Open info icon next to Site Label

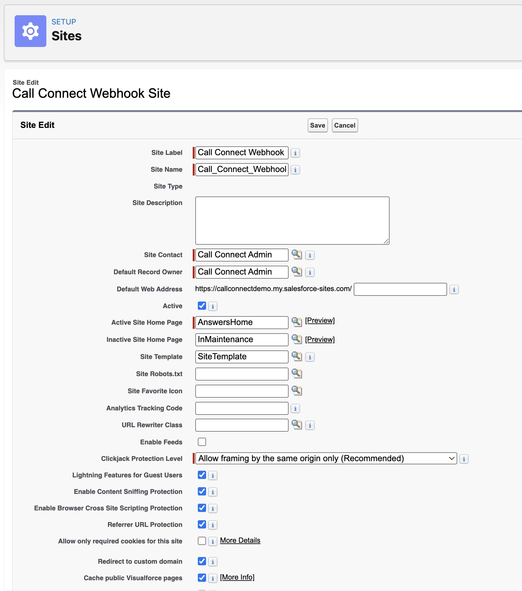(x=295, y=153)
